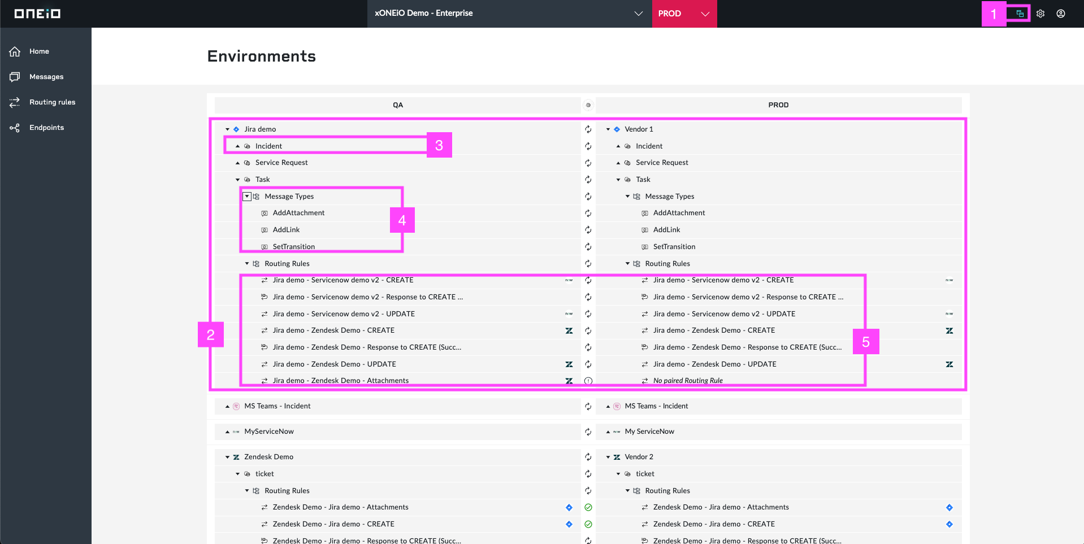Collapse the ticket node in QA

(238, 474)
